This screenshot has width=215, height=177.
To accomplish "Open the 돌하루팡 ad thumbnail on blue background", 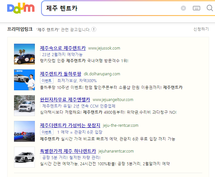I will 24,80.
